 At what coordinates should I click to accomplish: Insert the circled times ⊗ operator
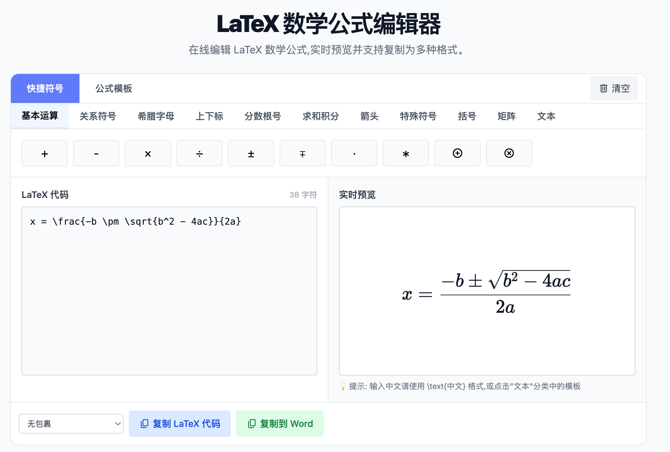click(x=509, y=153)
